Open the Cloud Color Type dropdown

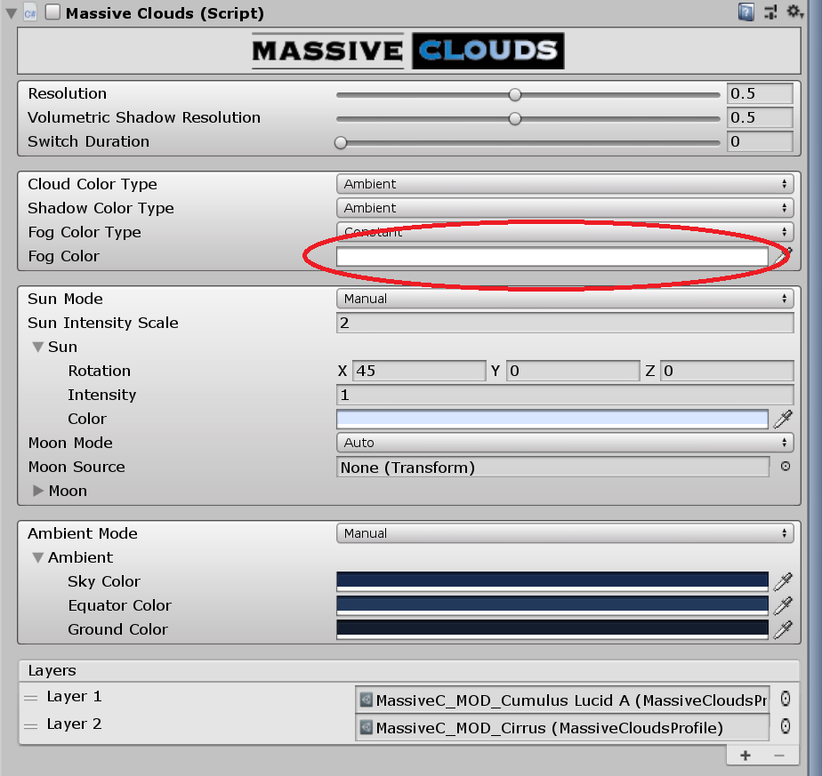click(x=565, y=184)
